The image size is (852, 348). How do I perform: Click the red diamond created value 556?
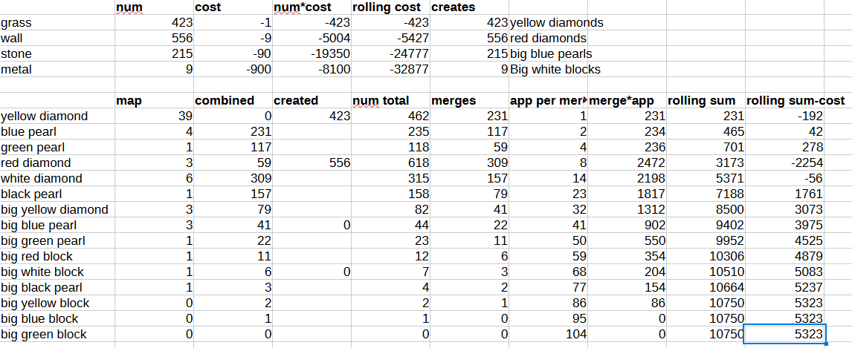coord(312,162)
